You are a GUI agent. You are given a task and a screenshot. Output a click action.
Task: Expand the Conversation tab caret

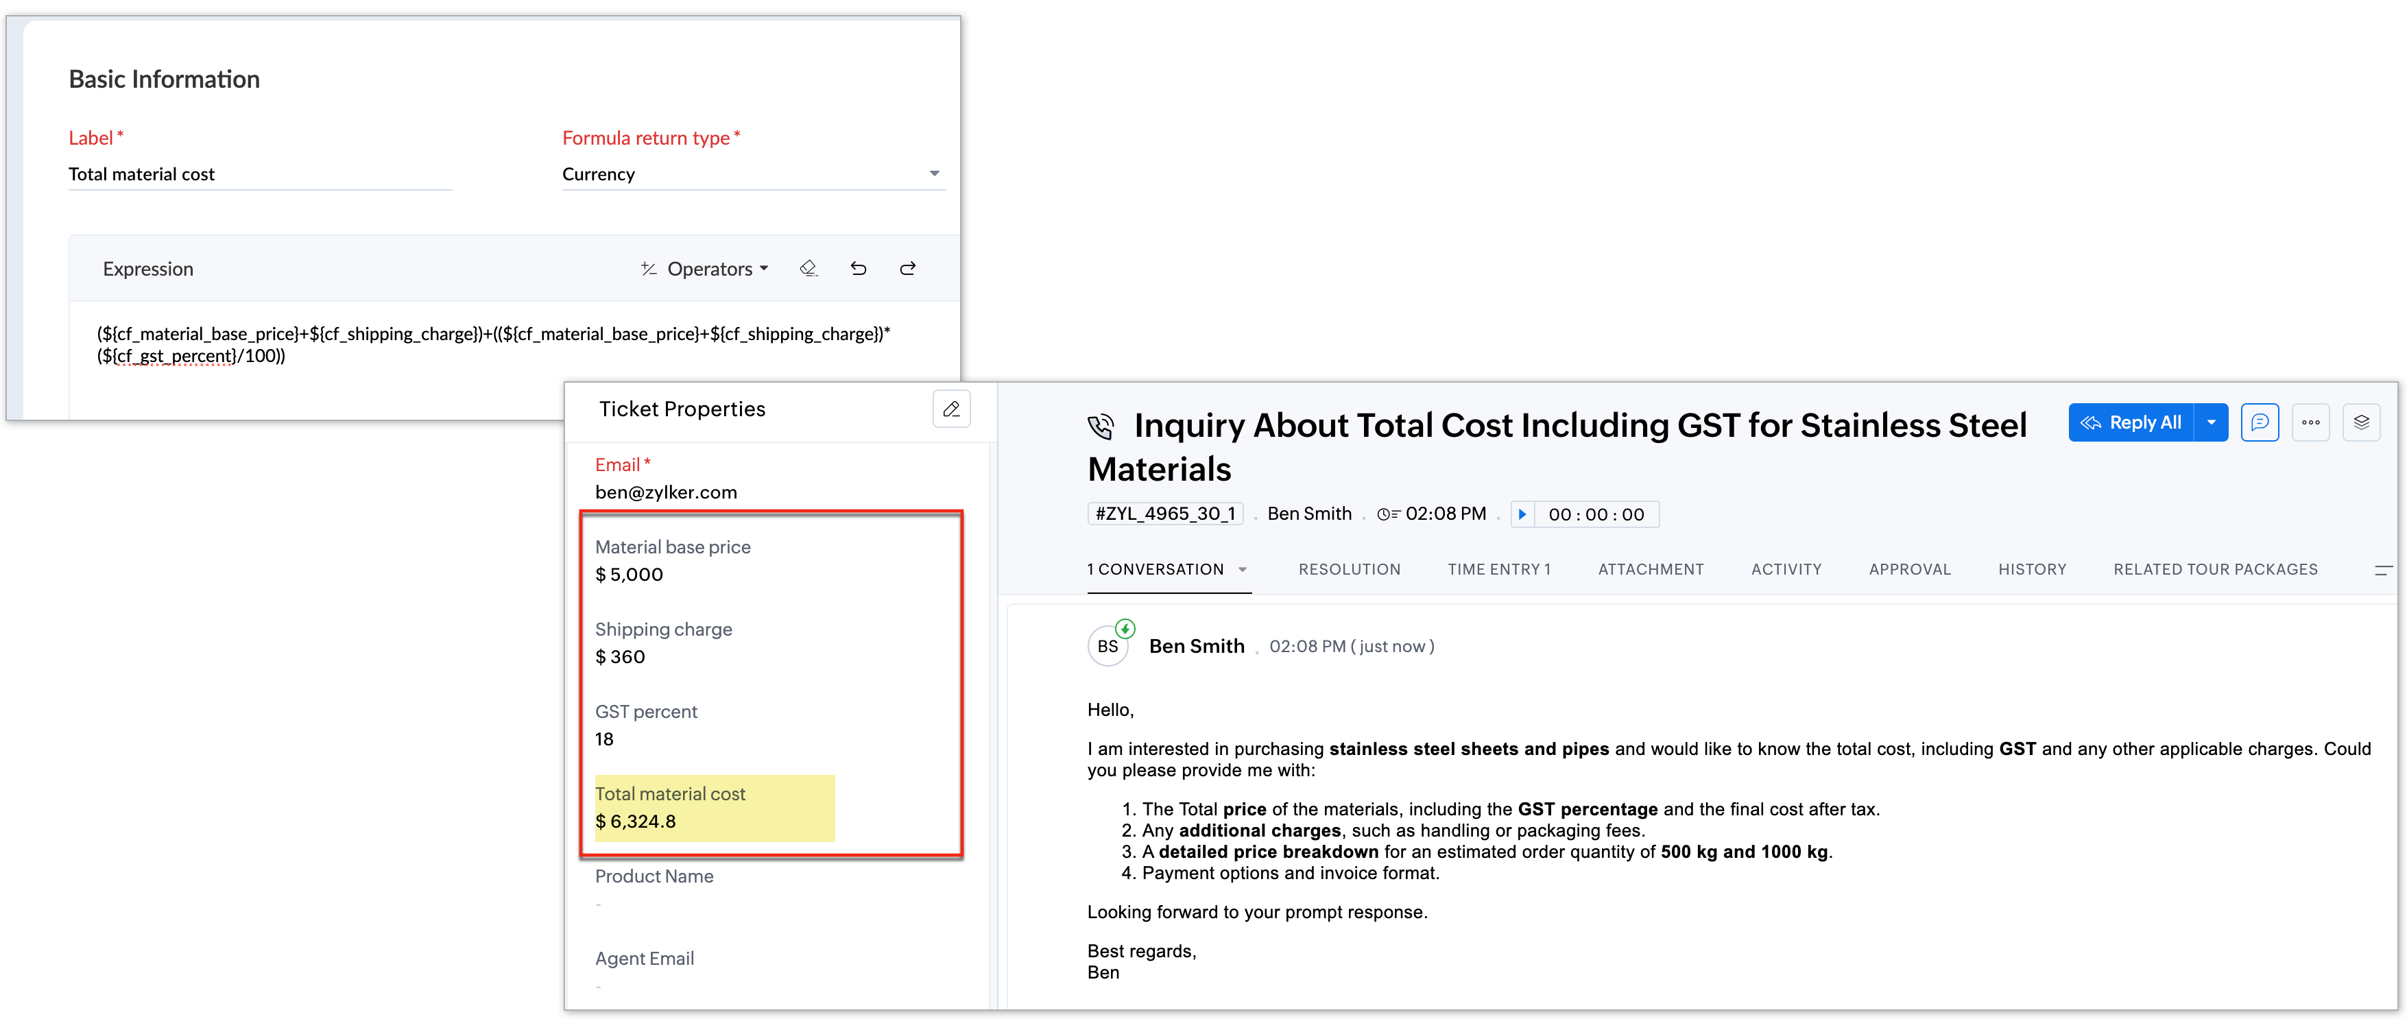[x=1243, y=570]
